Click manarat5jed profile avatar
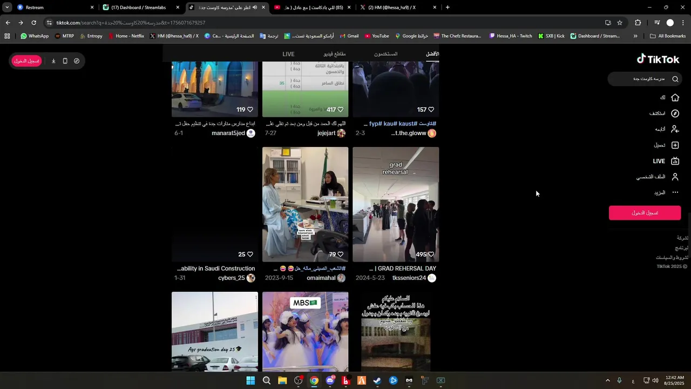Screen dimensions: 691x389 pyautogui.click(x=251, y=133)
